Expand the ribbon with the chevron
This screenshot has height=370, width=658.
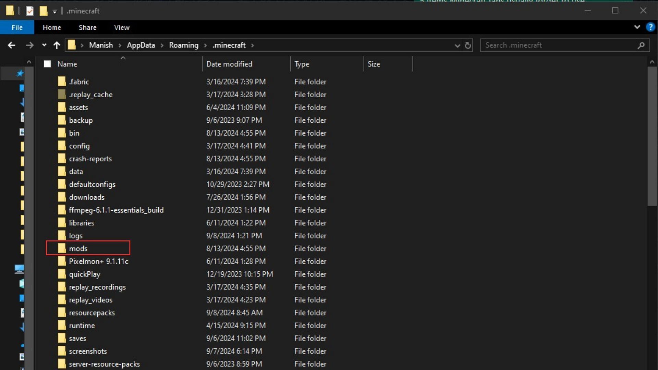tap(637, 27)
